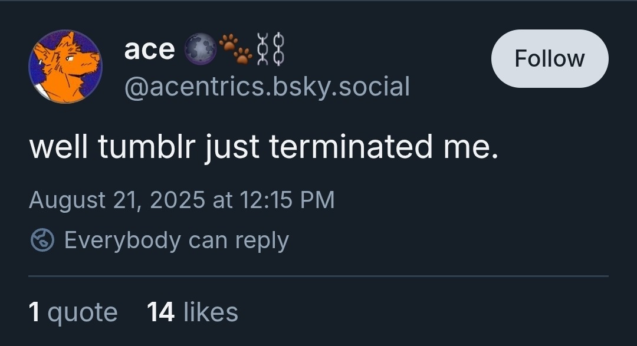Screen dimensions: 637x346
Task: Open the @acentrics.bsky.social handle link
Action: click(267, 87)
